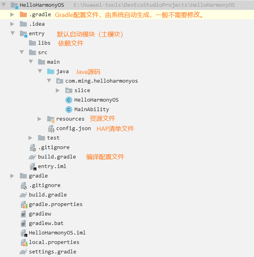Select the HelloHarmonyOS project root name

point(42,5)
